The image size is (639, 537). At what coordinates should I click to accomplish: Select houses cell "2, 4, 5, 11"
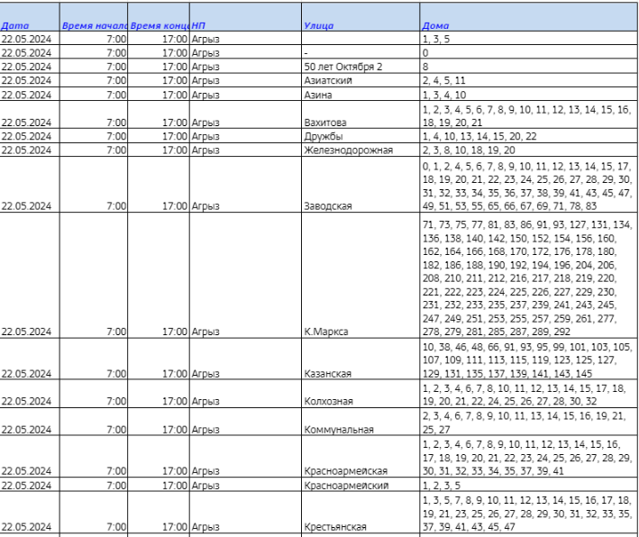coord(443,79)
